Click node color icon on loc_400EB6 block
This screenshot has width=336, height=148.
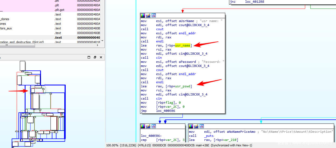click(x=143, y=126)
